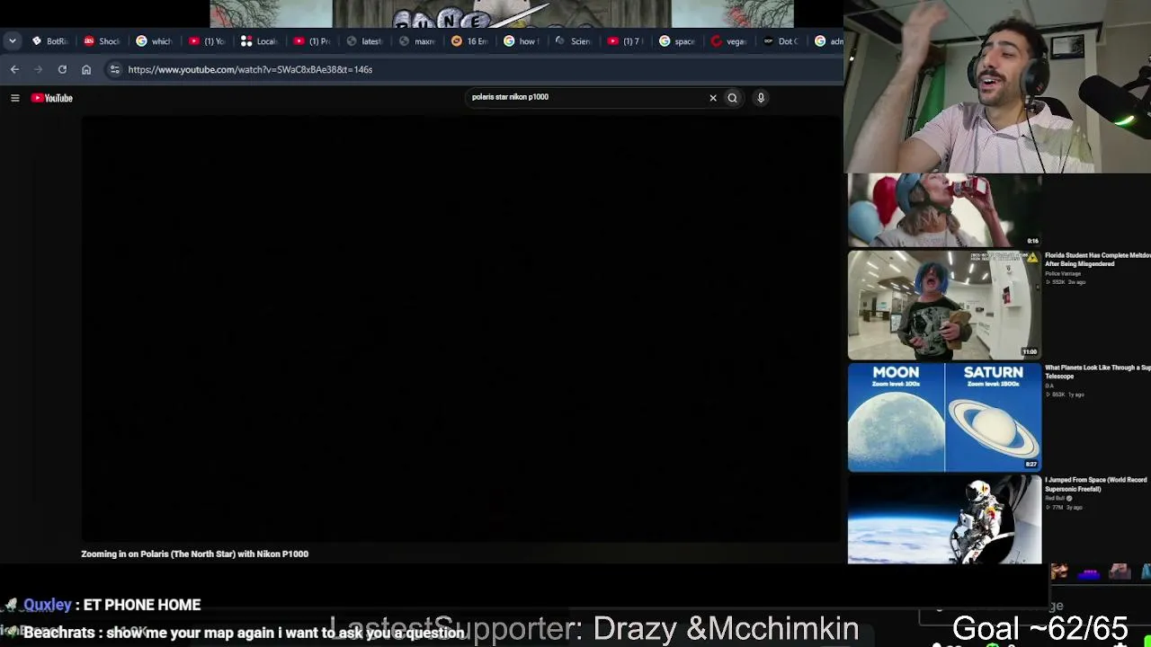Image resolution: width=1151 pixels, height=647 pixels.
Task: Switch to the 'latest' tab
Action: (365, 41)
